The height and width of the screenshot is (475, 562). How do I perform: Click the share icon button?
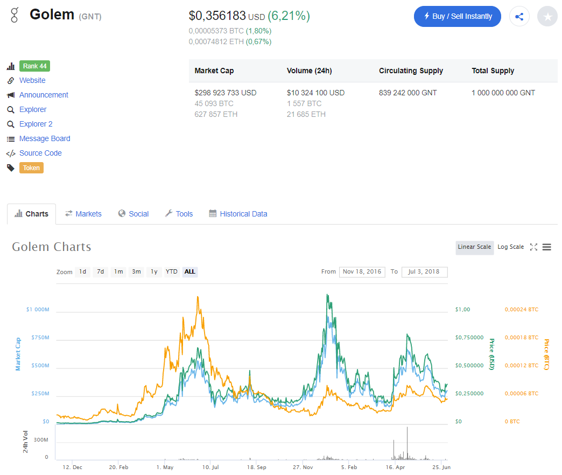point(519,17)
